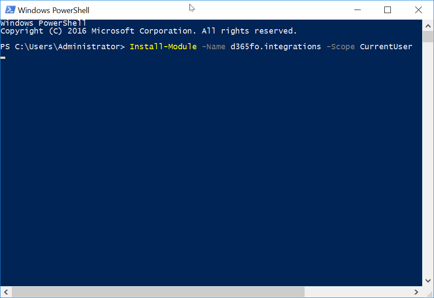Click the -Name parameter in the command
434x298 pixels.
coord(214,46)
